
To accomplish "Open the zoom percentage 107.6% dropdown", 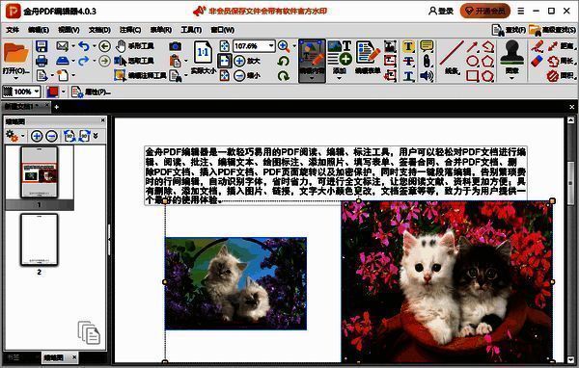I will (x=272, y=46).
